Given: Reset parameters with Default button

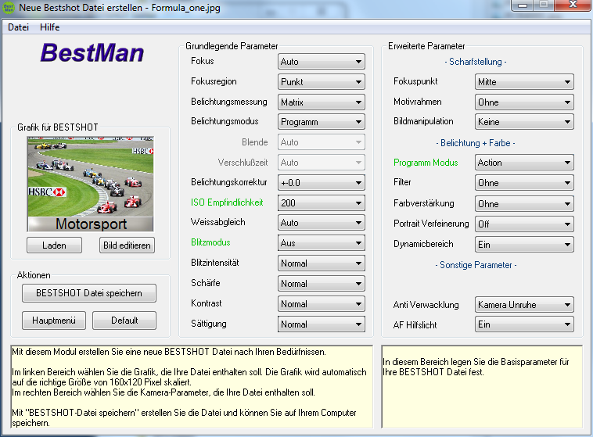Looking at the screenshot, I should point(124,321).
